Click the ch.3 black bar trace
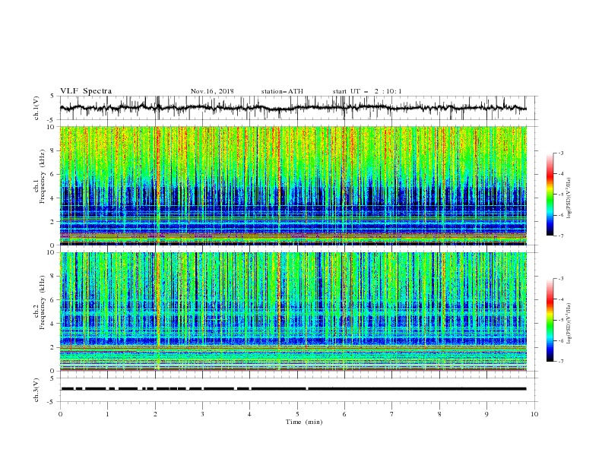Screen dimensions: 602x465 coord(293,389)
